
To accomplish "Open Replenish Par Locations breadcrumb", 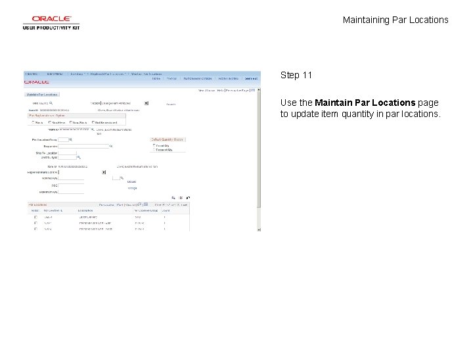I will pos(108,74).
